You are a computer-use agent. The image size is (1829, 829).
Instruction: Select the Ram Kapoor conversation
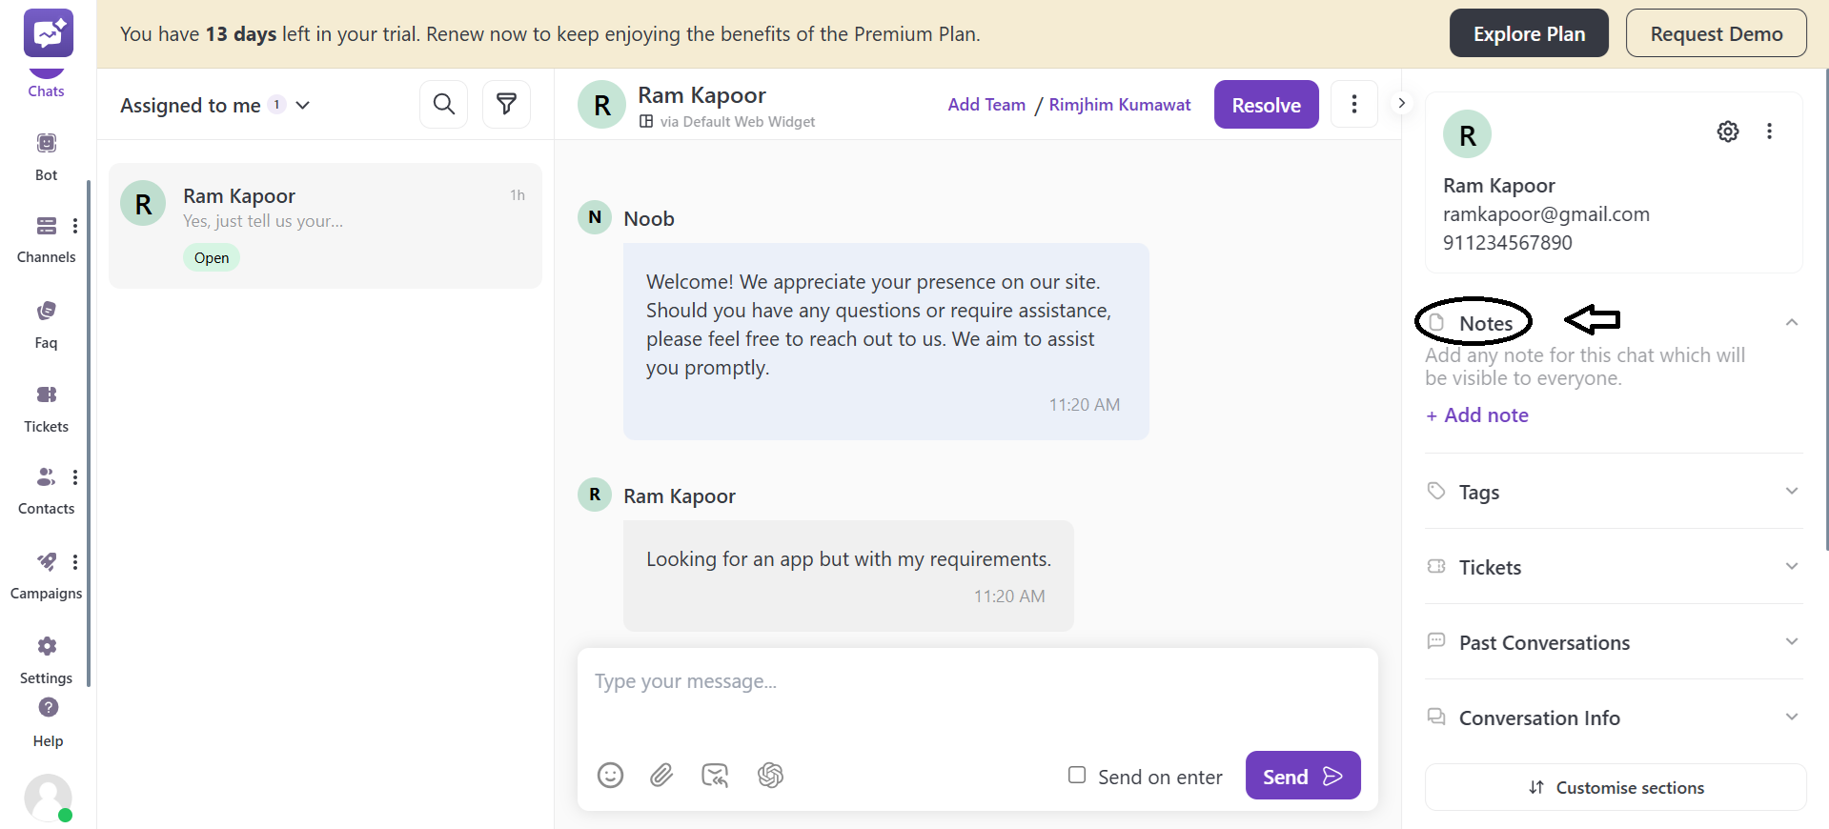pyautogui.click(x=325, y=226)
